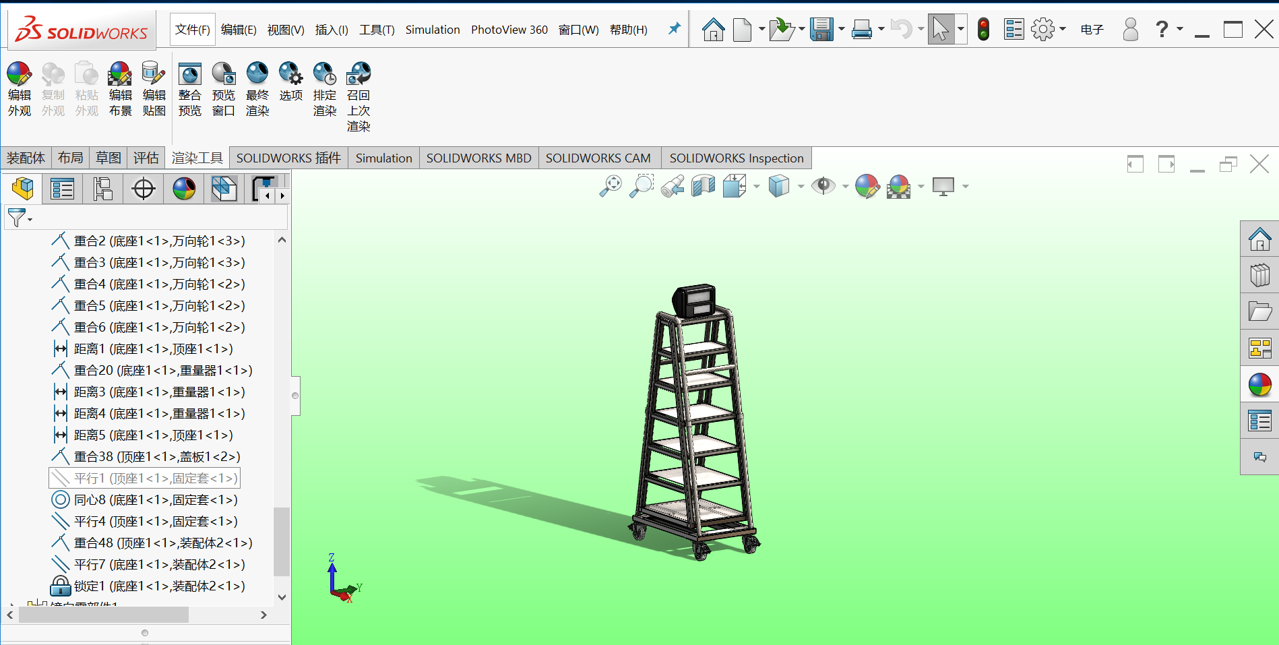Click the feature tree horizontal scrollbar
Screen dimensions: 1279x645
[104, 615]
